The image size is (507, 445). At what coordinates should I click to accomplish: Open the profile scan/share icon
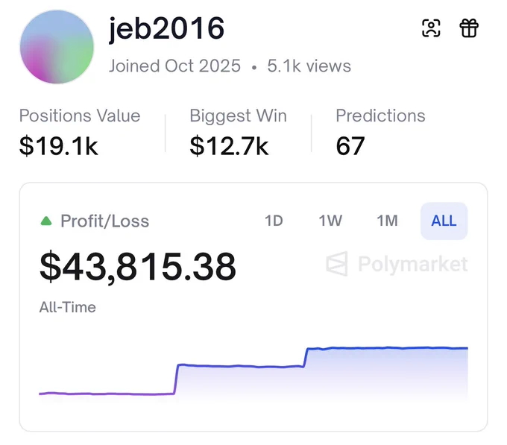pos(431,28)
